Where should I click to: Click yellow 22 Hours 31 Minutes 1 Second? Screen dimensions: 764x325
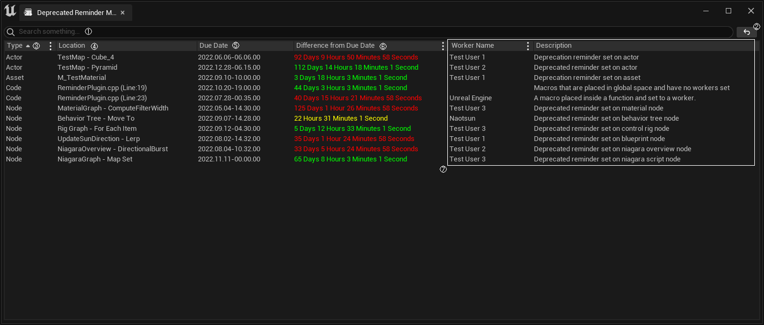[x=341, y=119]
